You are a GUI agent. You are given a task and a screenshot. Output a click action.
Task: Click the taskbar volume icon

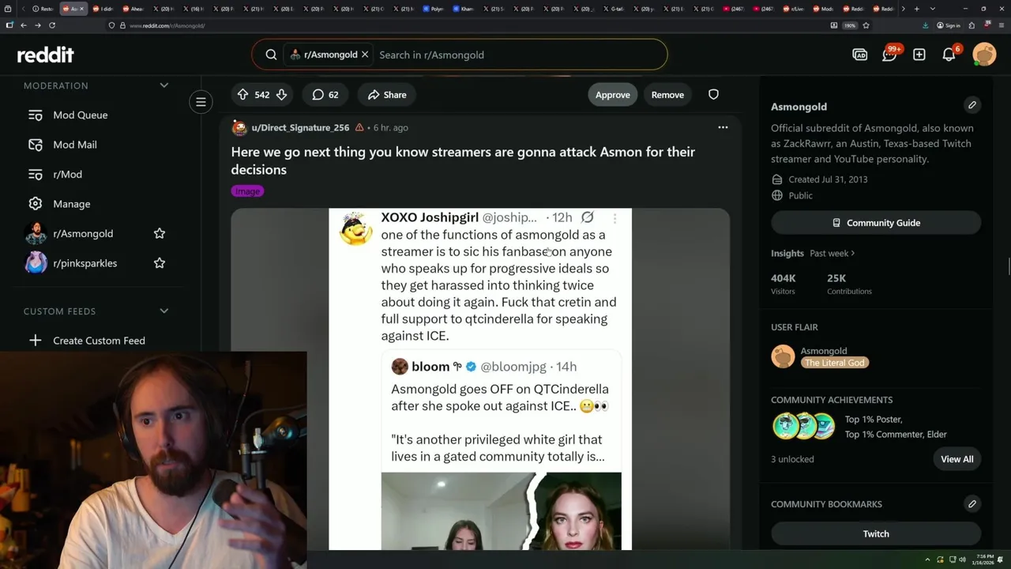960,560
